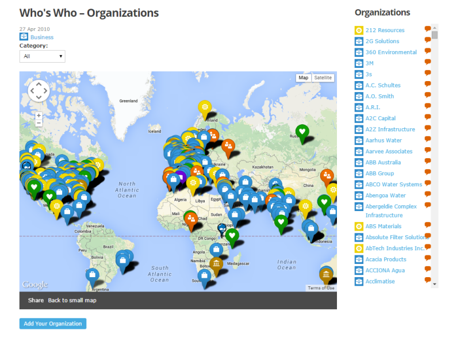Click the briefcase icon next to 3M
This screenshot has width=460, height=345.
359,63
